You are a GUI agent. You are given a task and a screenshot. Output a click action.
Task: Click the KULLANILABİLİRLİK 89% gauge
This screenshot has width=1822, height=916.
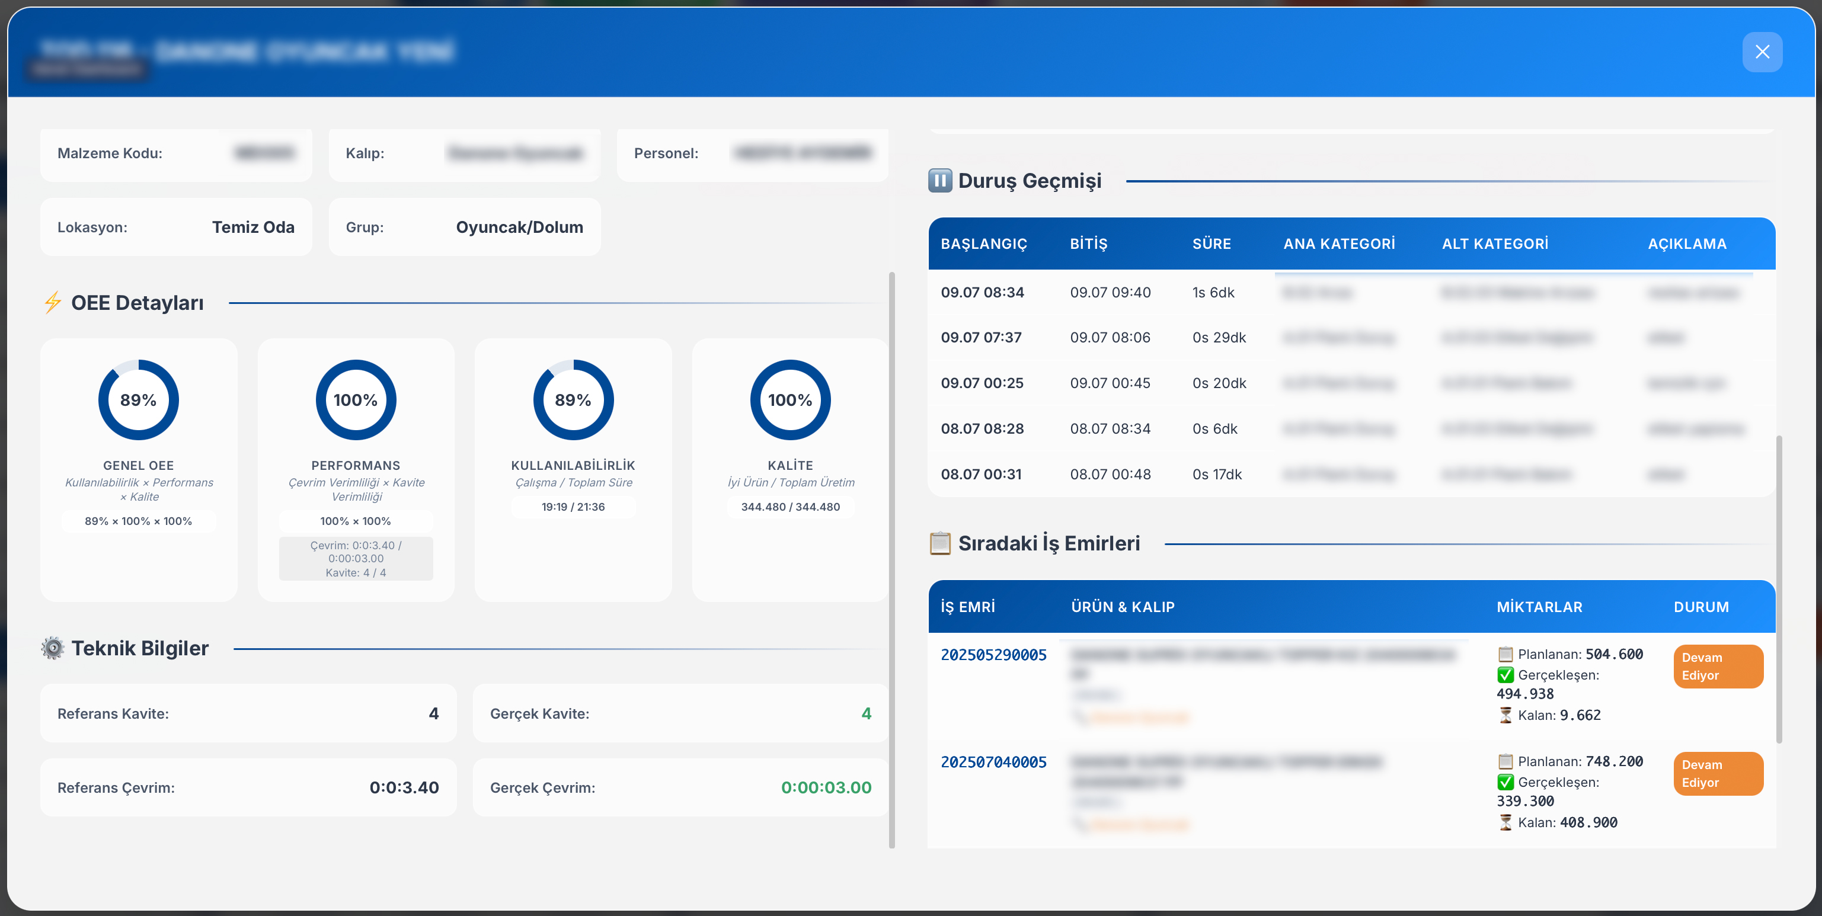click(x=573, y=399)
